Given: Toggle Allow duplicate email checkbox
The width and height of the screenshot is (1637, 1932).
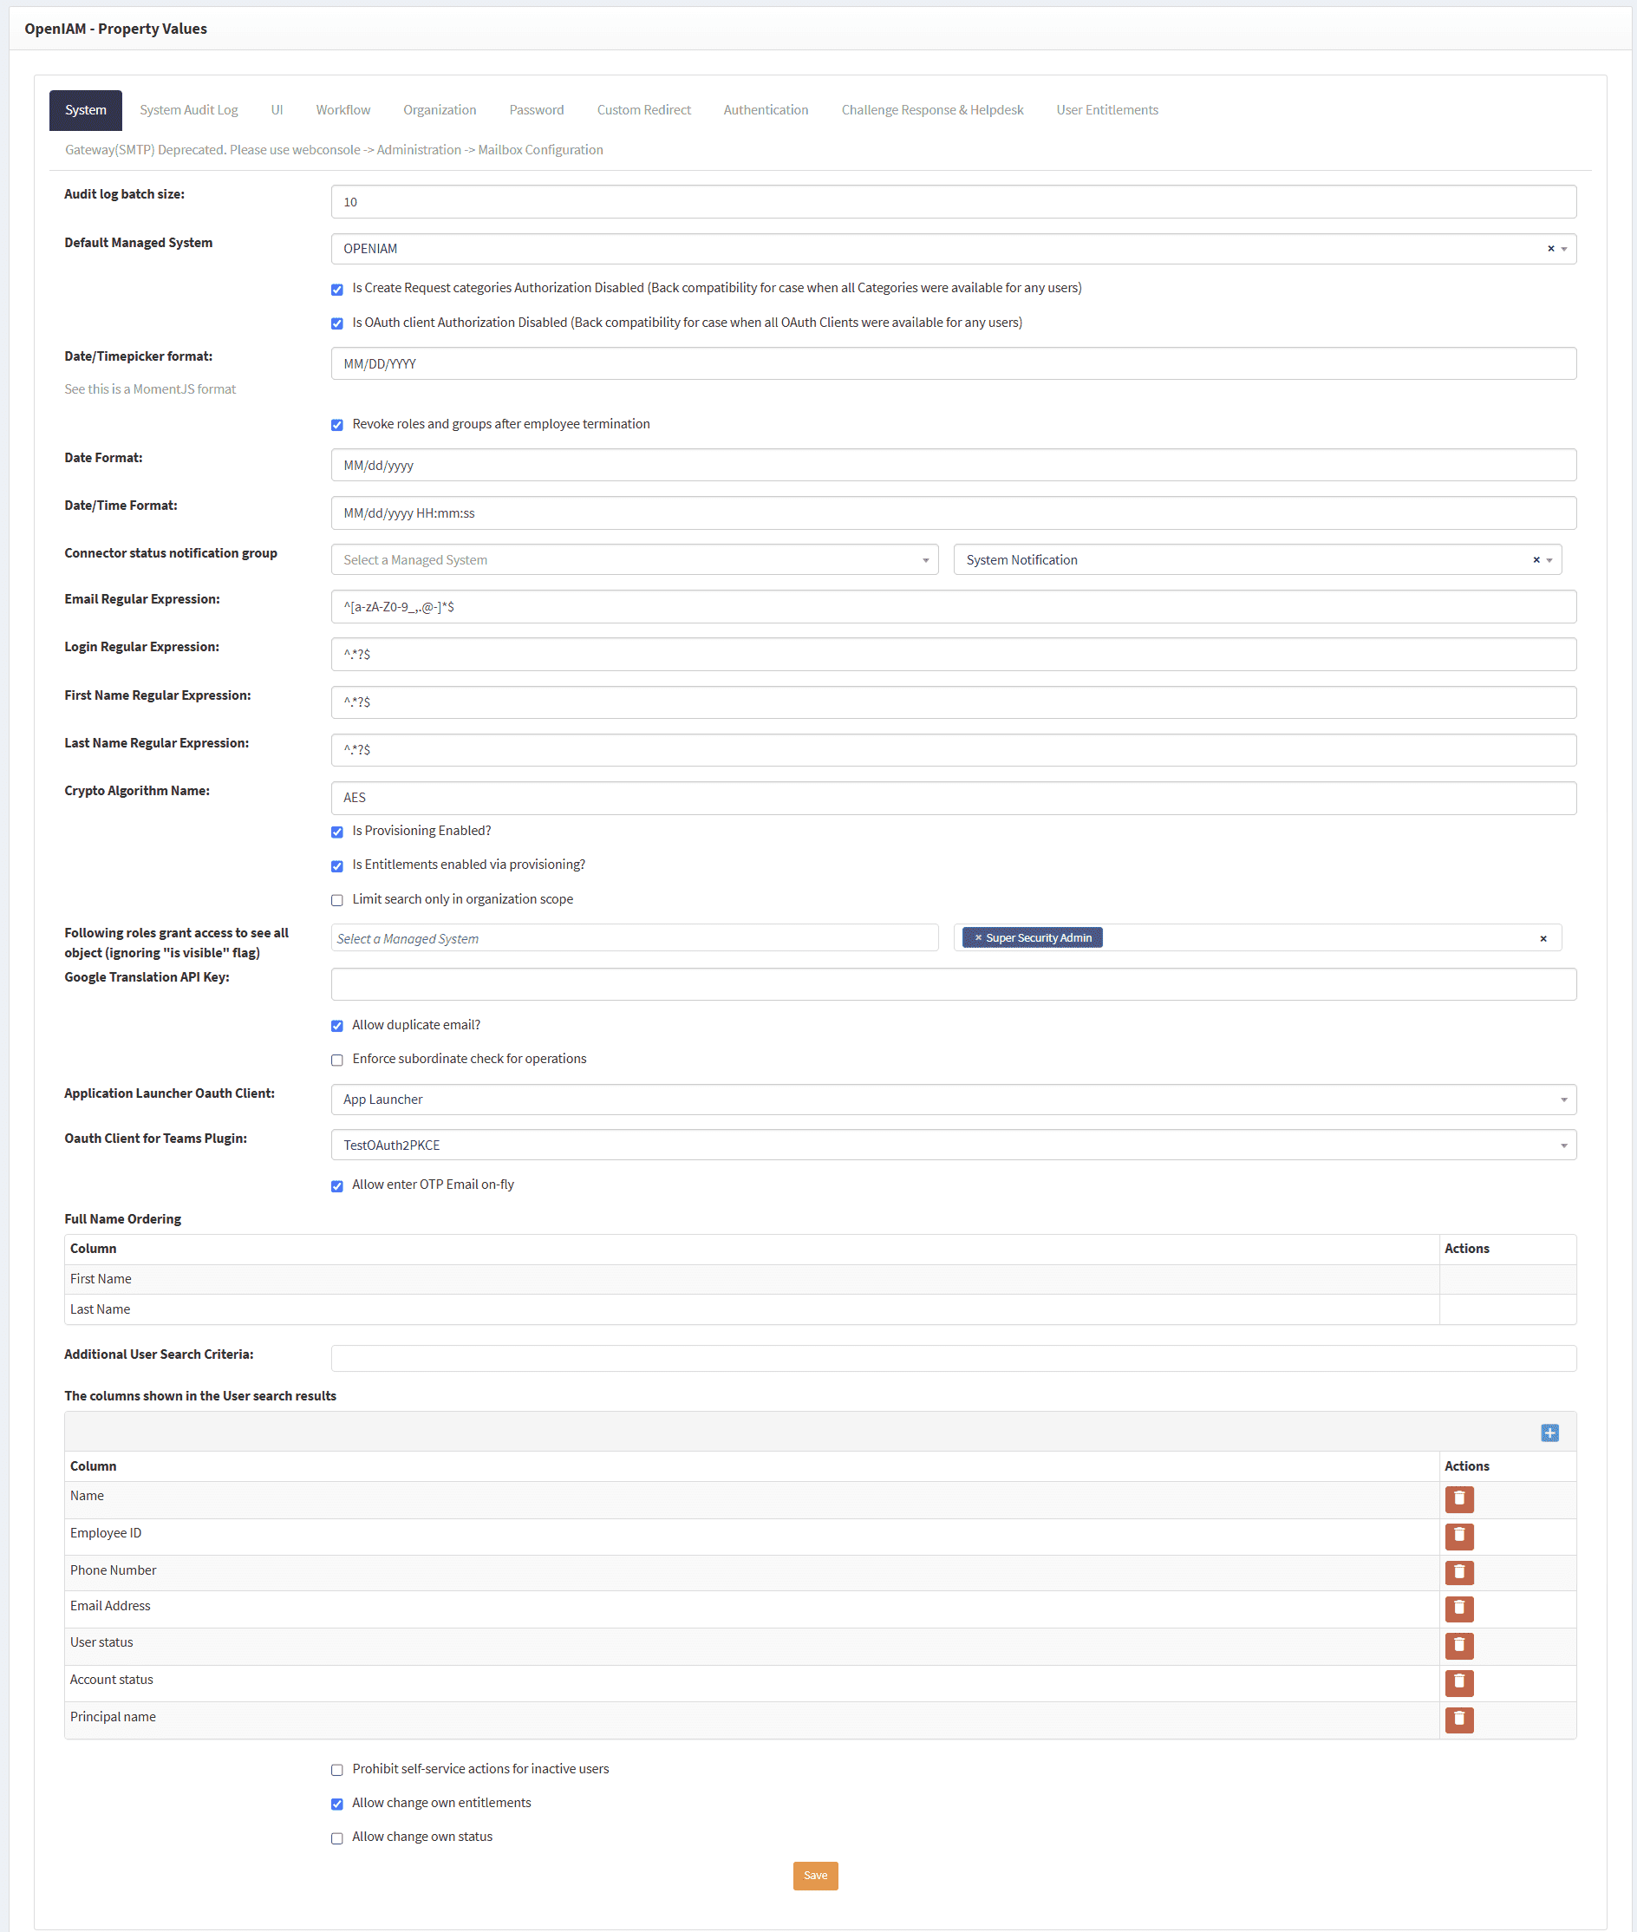Looking at the screenshot, I should click(x=337, y=1027).
